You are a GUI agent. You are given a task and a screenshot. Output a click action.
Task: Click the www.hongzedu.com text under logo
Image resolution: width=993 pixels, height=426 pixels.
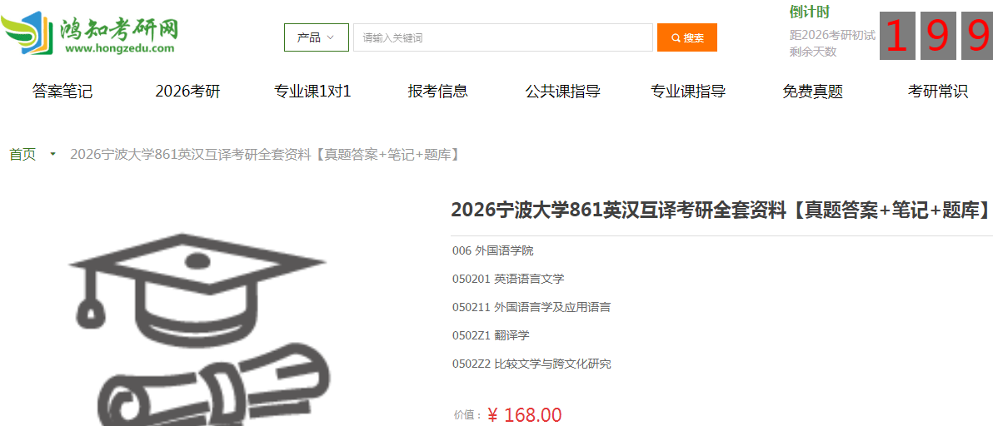(119, 48)
